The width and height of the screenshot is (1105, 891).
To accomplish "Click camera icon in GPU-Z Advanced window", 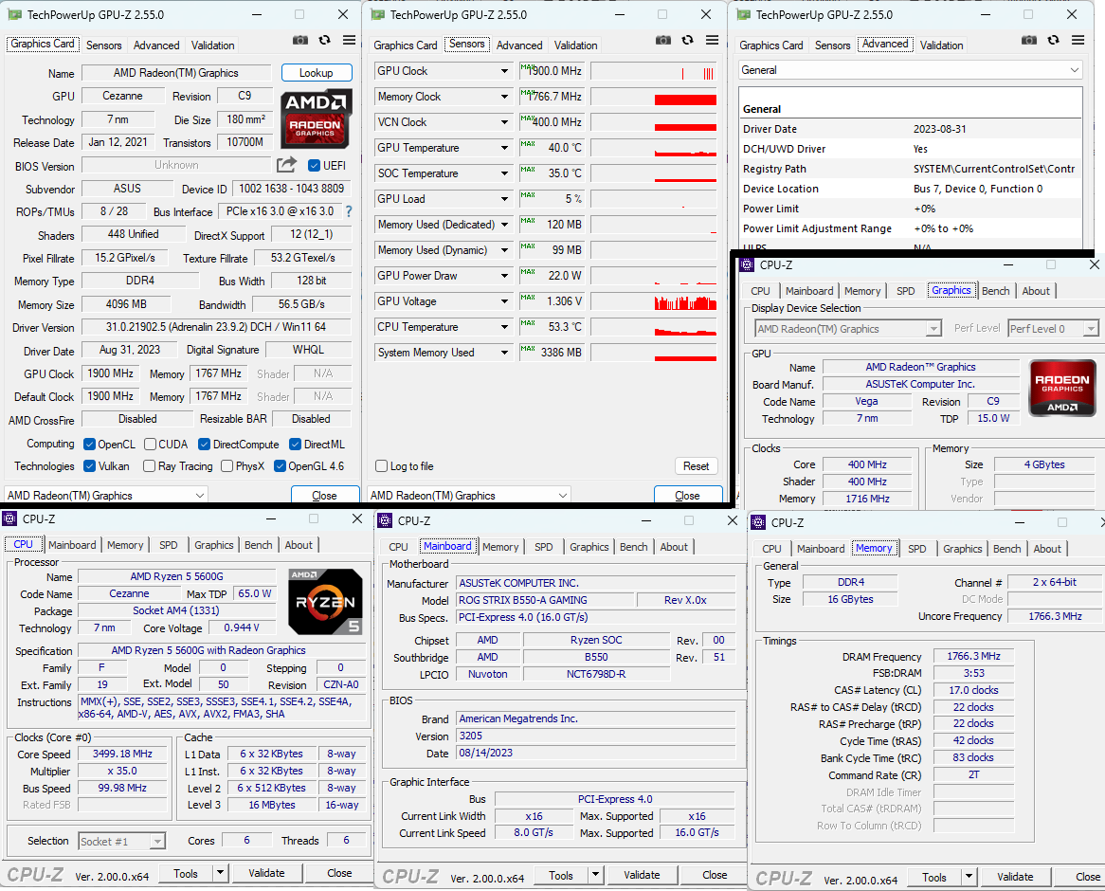I will pyautogui.click(x=1029, y=40).
